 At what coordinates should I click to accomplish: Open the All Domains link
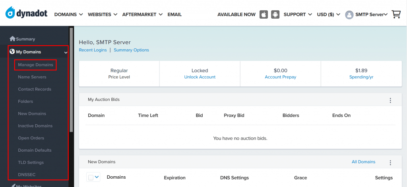pyautogui.click(x=363, y=162)
